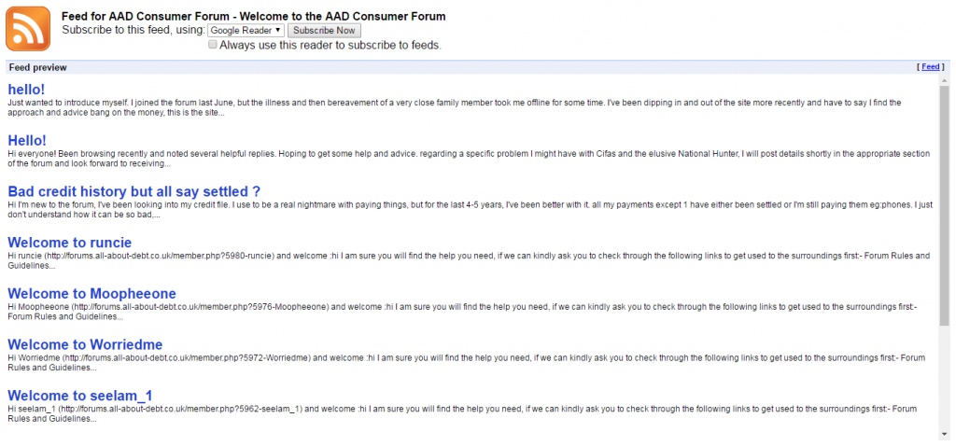Open 'Bad credit history but all say settled ?'

[134, 191]
